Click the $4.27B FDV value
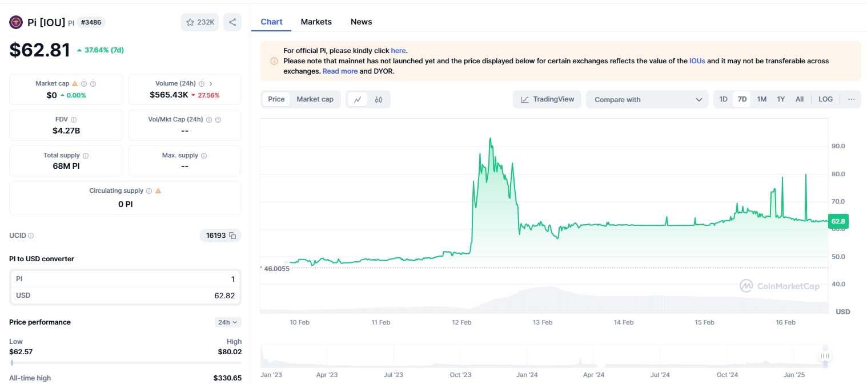Viewport: 867px width, 385px height. tap(66, 131)
